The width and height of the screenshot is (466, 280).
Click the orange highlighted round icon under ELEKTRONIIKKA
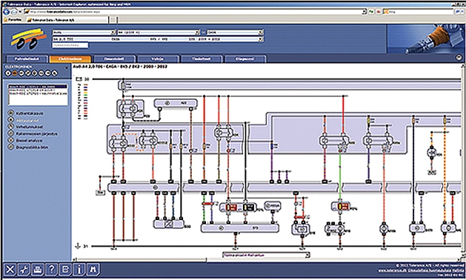[15, 73]
